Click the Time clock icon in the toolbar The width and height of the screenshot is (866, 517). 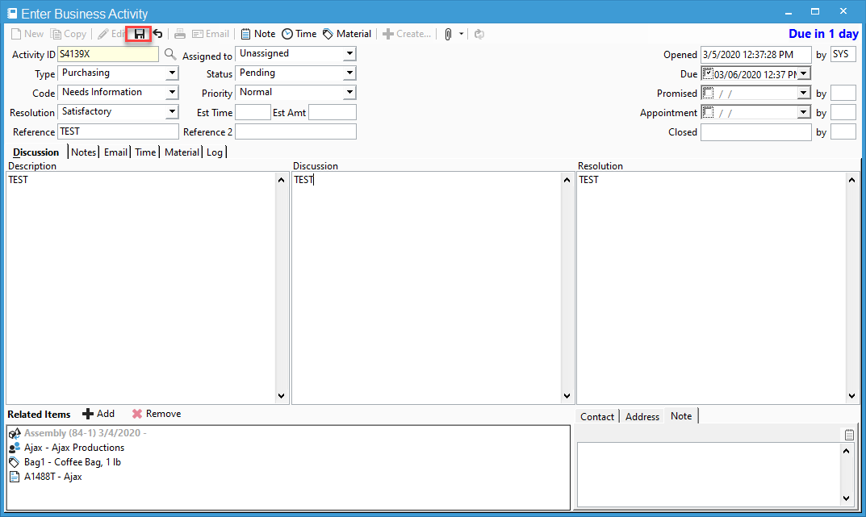pyautogui.click(x=299, y=33)
